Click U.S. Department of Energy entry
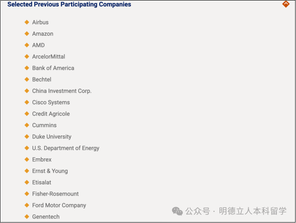296x223 pixels. point(66,148)
